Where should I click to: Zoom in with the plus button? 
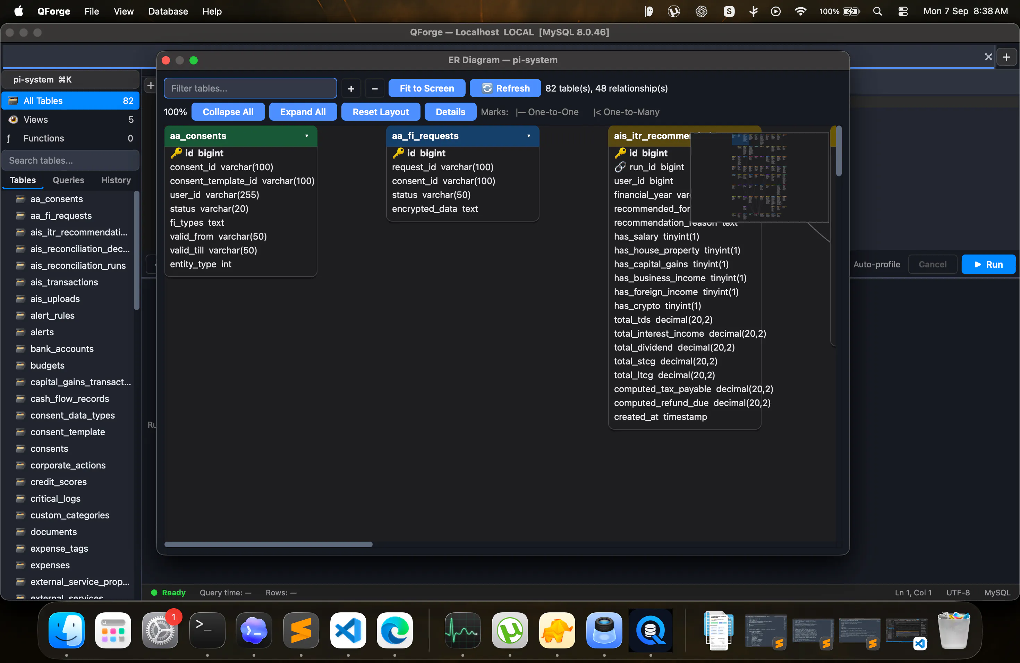click(351, 89)
